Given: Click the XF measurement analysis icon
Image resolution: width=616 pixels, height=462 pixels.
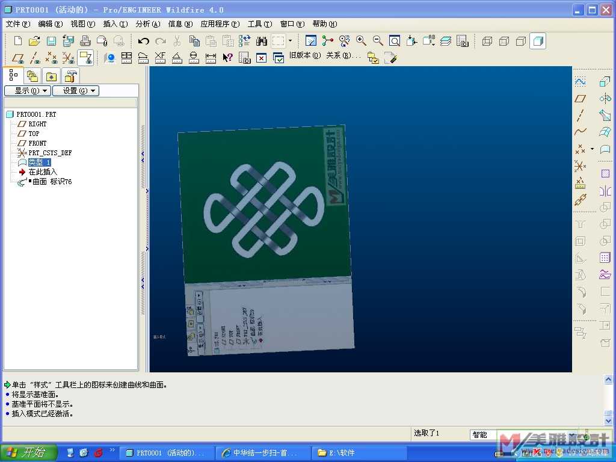Looking at the screenshot, I should coord(160,58).
